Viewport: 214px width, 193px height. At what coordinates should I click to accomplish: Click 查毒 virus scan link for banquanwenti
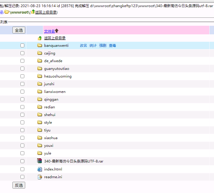112,46
